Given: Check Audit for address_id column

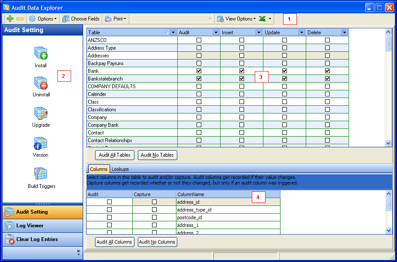Looking at the screenshot, I should 109,202.
